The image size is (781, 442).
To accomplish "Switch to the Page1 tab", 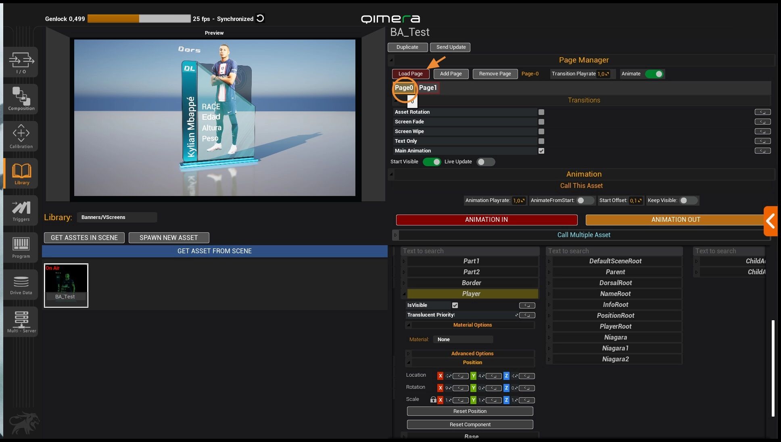I will [x=428, y=88].
